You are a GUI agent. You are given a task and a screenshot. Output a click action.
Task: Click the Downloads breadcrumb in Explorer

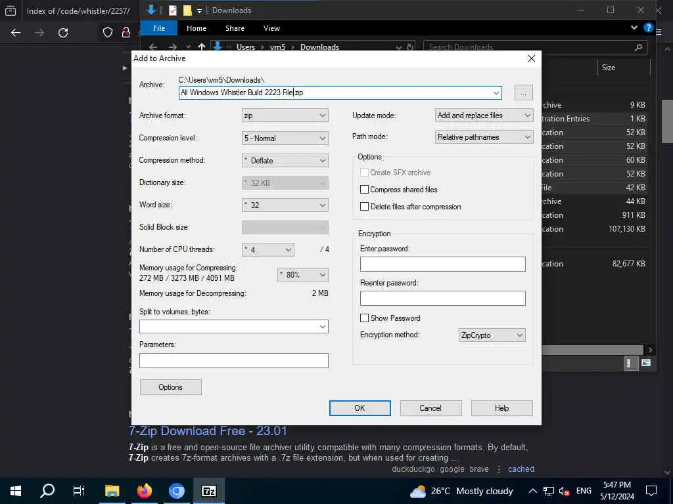pos(320,47)
